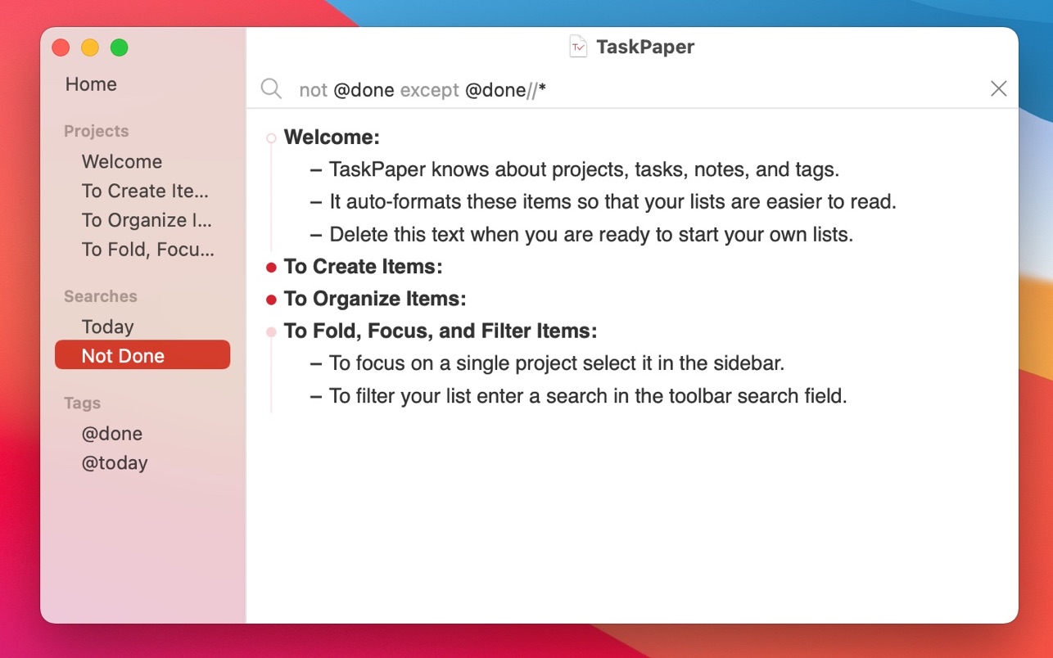Filter by the @done tag
The height and width of the screenshot is (658, 1053).
pos(112,433)
